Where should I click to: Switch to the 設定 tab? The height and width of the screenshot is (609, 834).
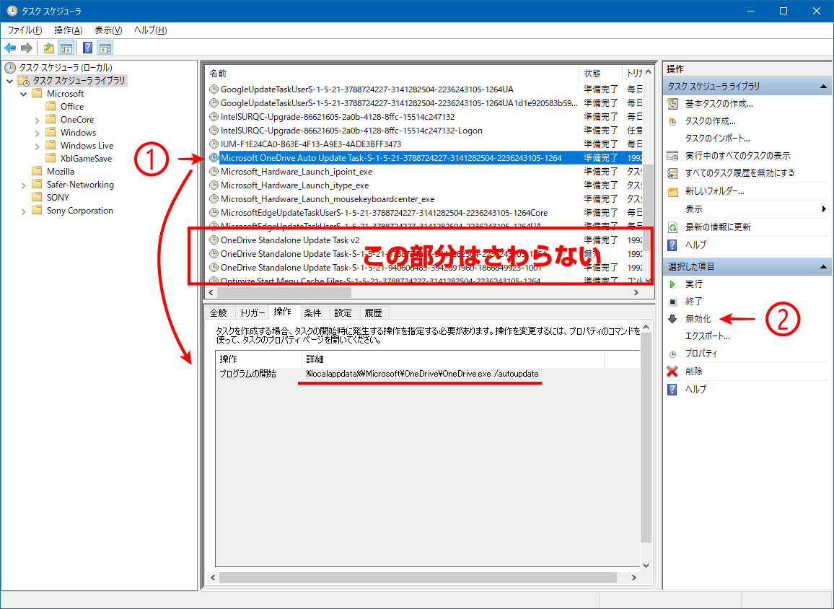tap(343, 312)
